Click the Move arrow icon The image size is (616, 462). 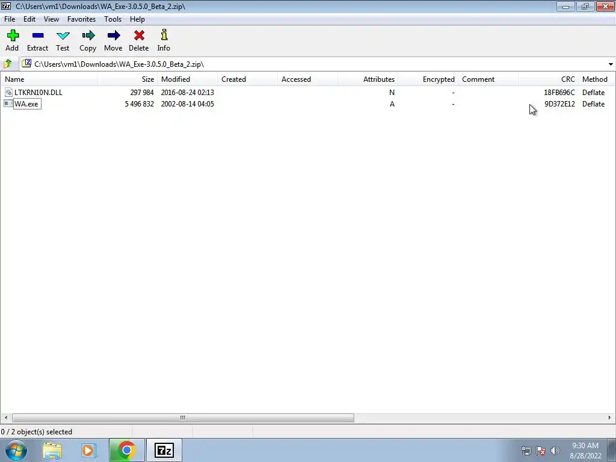click(x=114, y=35)
